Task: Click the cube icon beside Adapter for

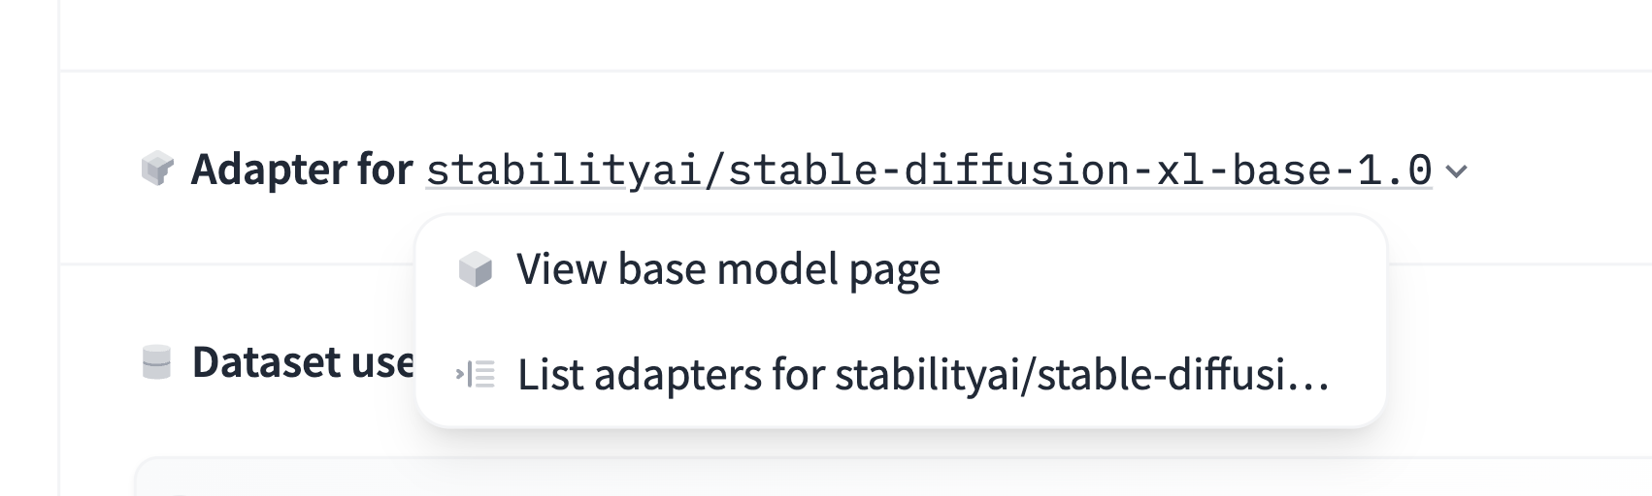Action: [157, 169]
